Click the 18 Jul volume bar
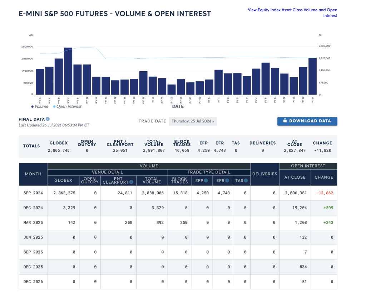The image size is (366, 296). coord(266,78)
